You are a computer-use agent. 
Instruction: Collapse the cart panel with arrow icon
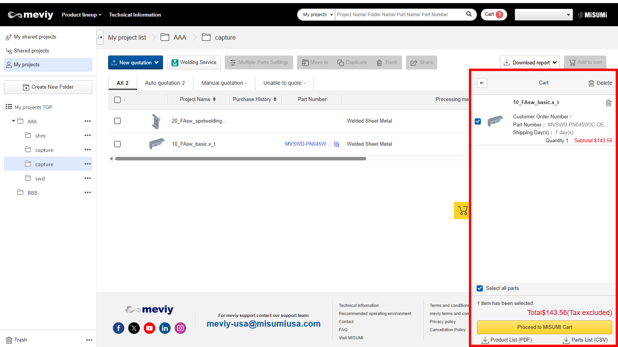point(482,83)
